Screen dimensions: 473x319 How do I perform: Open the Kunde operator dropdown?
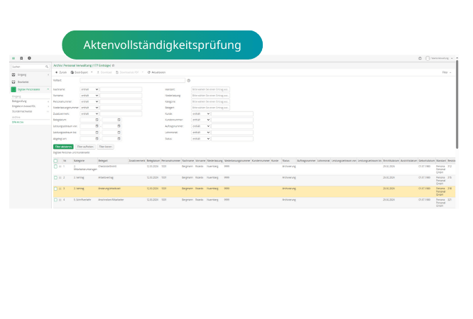[201, 114]
